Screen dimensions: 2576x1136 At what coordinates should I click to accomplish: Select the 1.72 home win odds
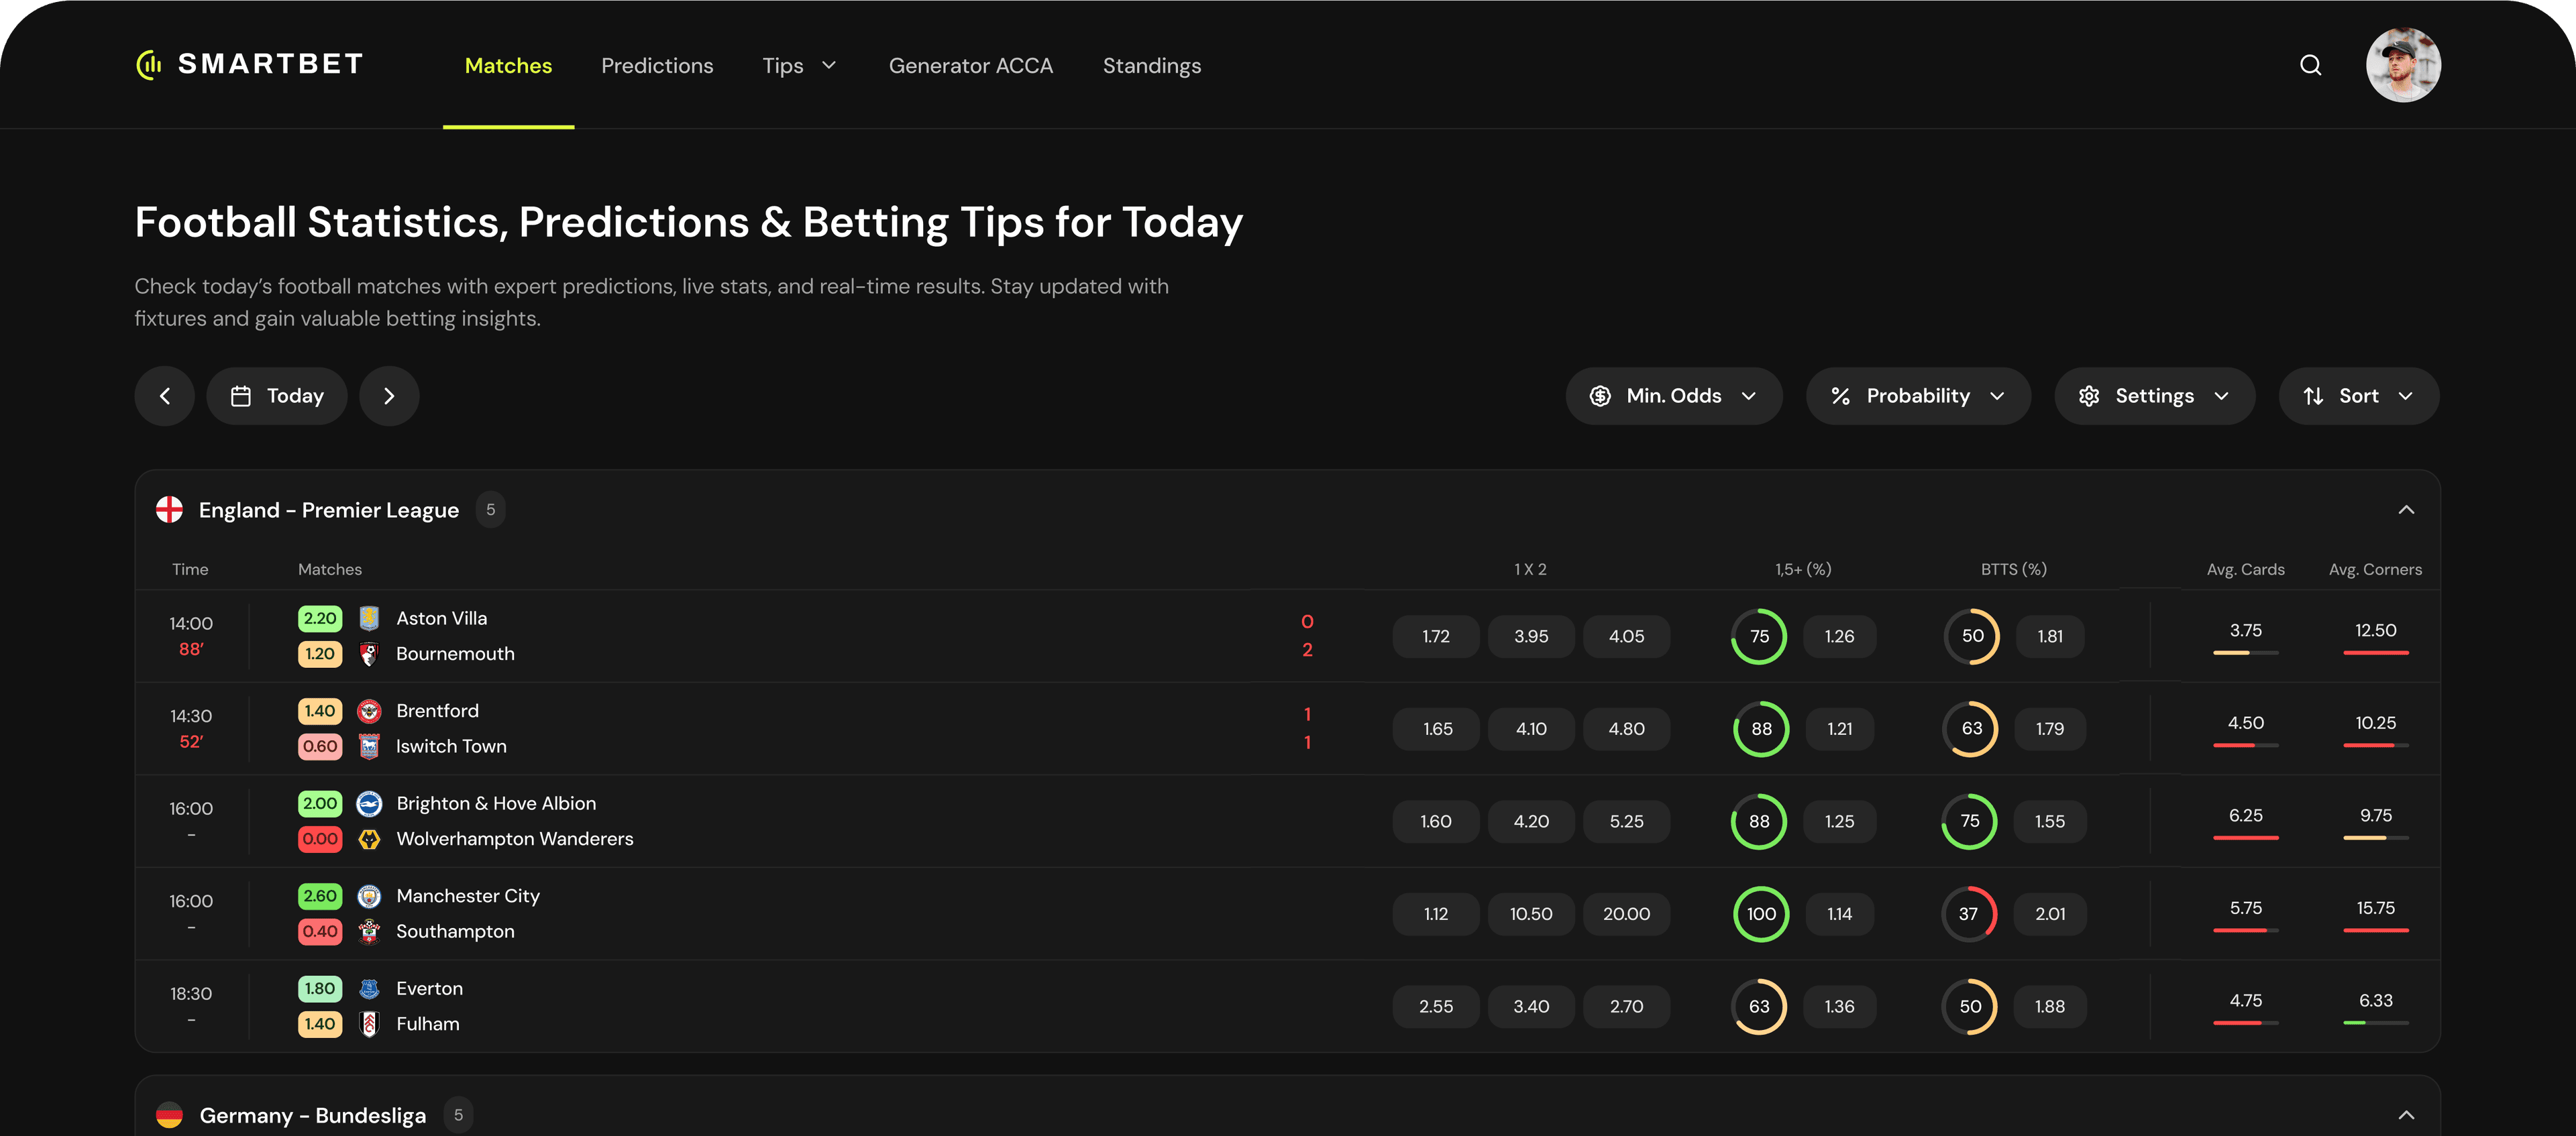pos(1435,637)
